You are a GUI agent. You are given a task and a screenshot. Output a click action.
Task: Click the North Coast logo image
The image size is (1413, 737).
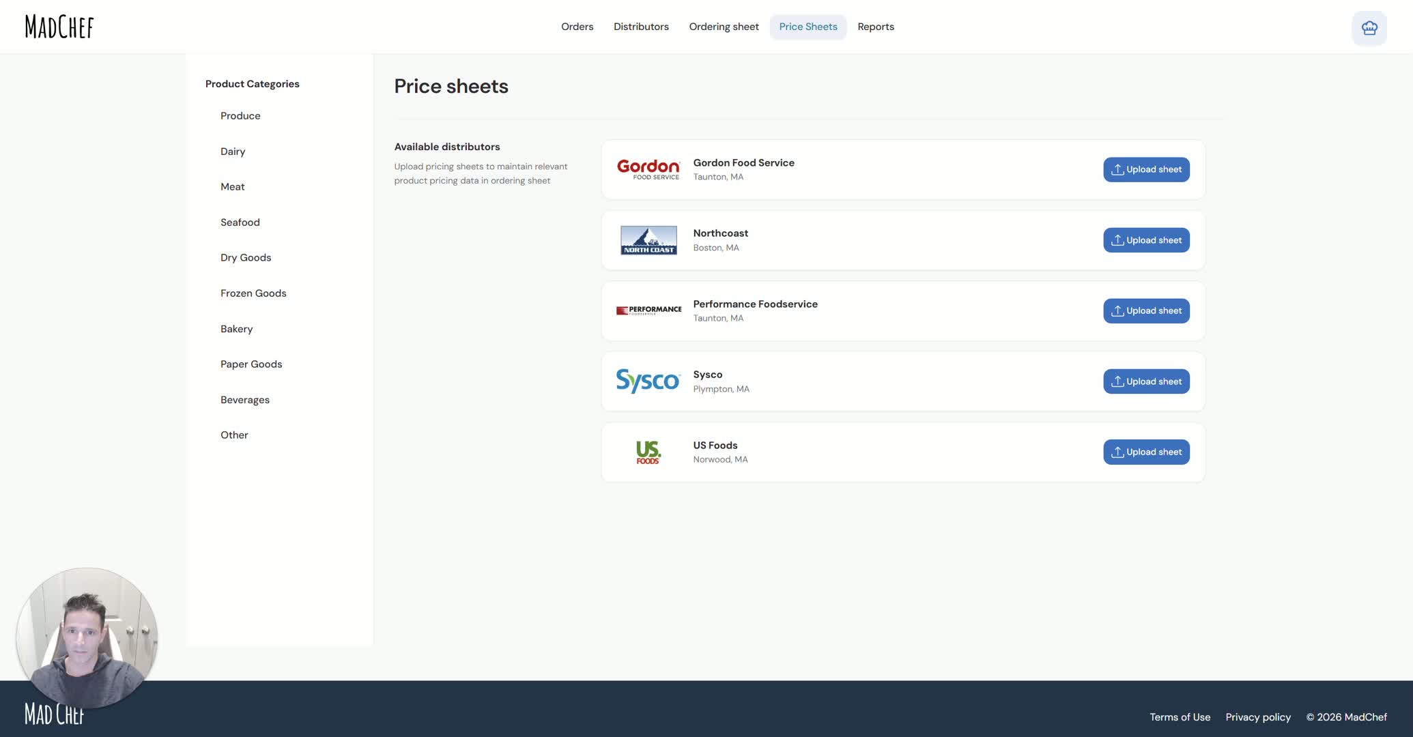point(648,240)
